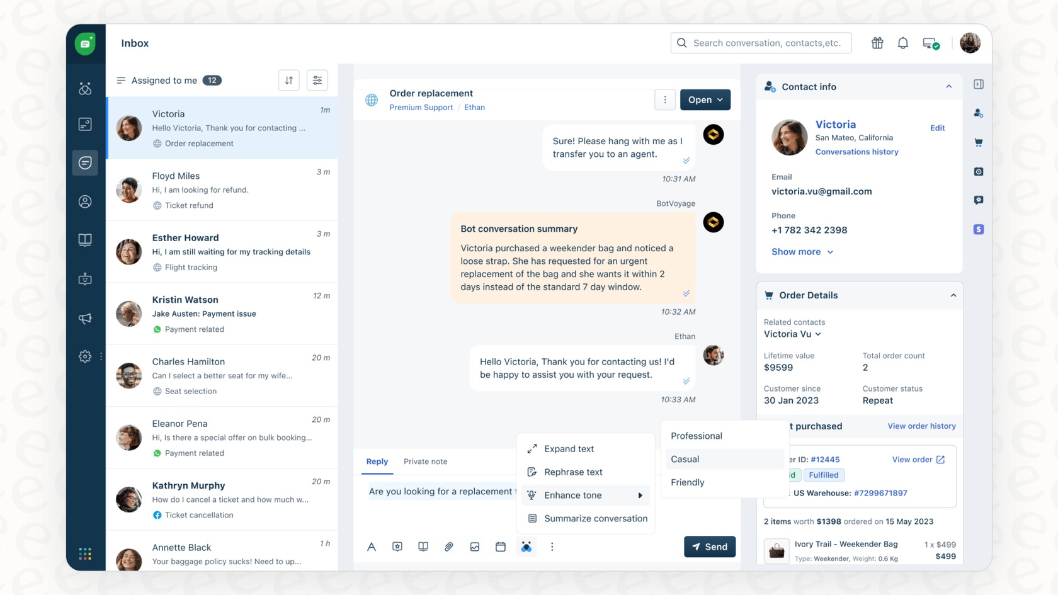Open the calendar scheduling icon in reply toolbar
Image resolution: width=1058 pixels, height=595 pixels.
(501, 547)
